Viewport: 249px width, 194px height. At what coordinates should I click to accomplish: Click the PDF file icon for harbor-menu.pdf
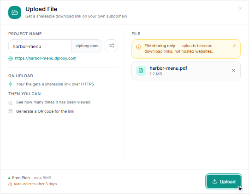(141, 71)
